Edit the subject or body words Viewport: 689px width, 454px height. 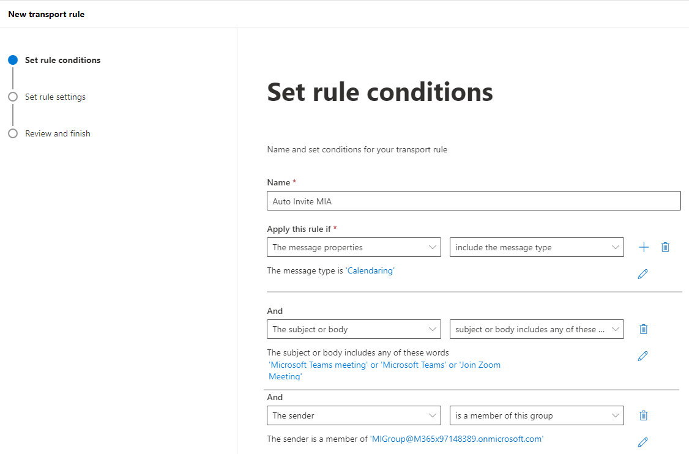tap(642, 356)
